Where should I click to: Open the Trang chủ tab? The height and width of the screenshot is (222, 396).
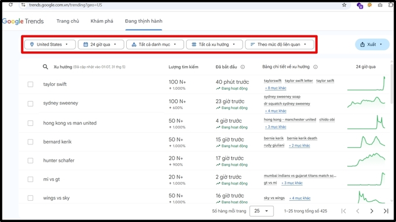[x=68, y=21]
